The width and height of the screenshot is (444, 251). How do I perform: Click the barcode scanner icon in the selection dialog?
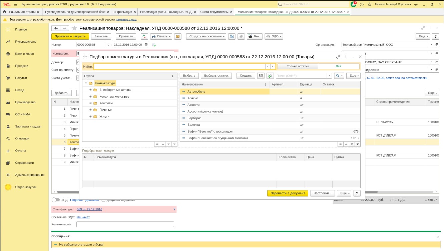click(x=261, y=76)
